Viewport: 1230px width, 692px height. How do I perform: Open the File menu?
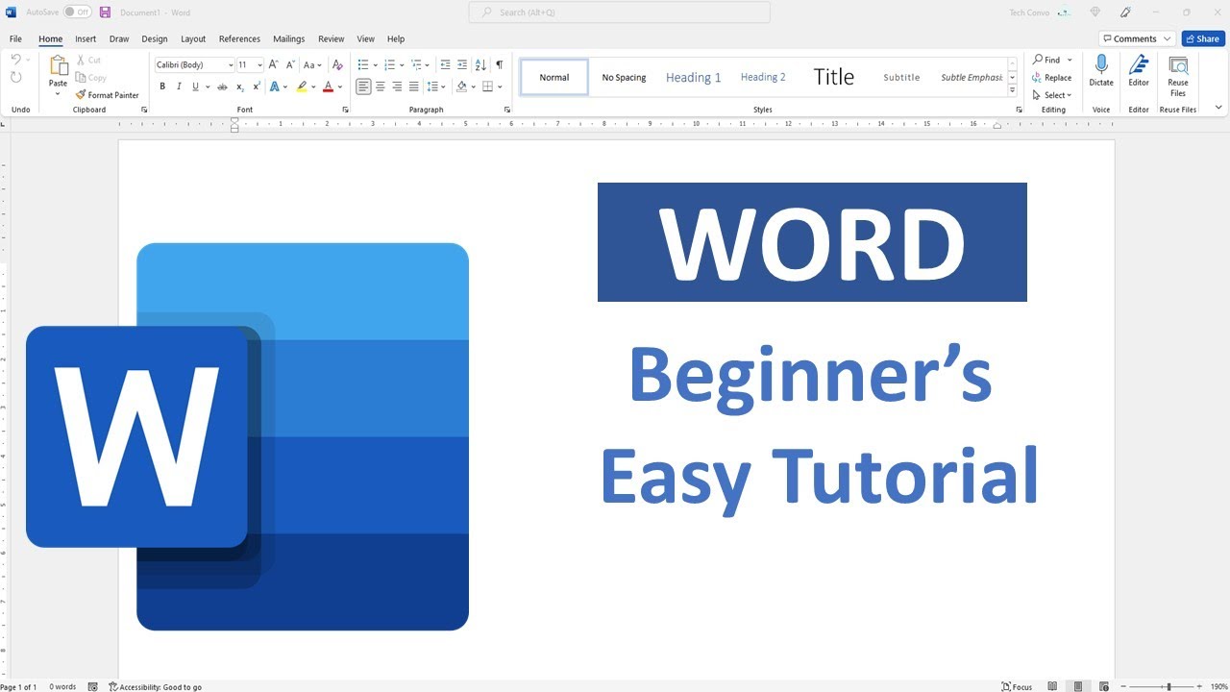[15, 39]
